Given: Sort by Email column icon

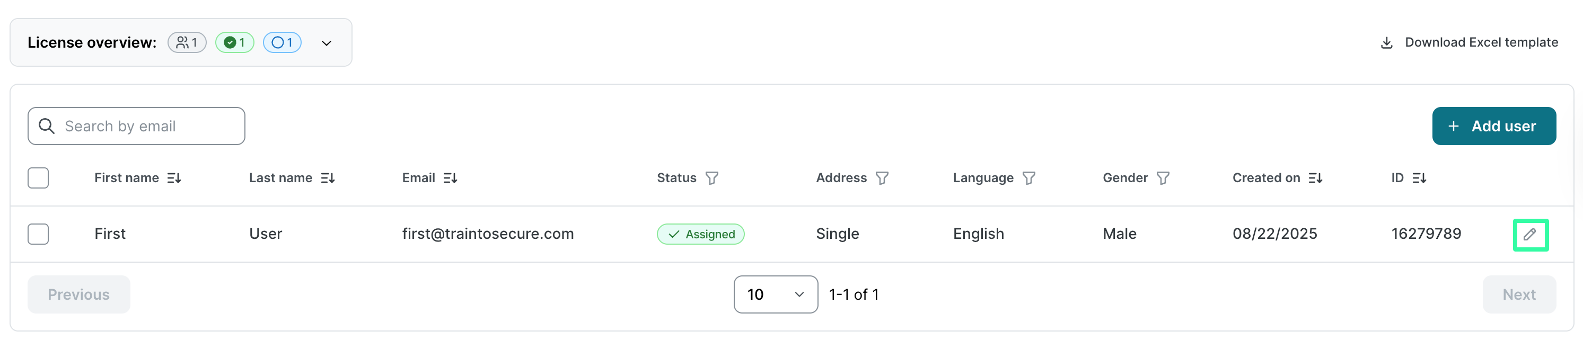Looking at the screenshot, I should [451, 178].
